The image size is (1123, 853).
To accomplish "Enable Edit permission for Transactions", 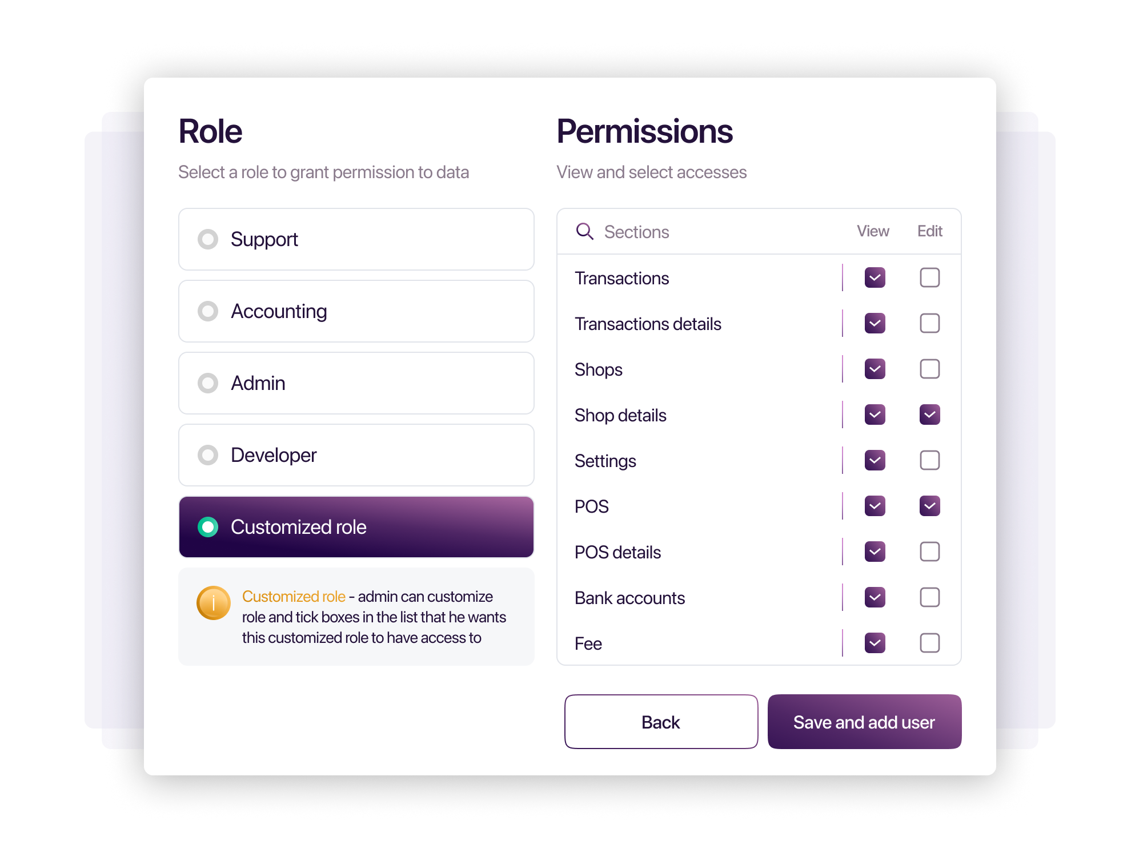I will point(929,278).
